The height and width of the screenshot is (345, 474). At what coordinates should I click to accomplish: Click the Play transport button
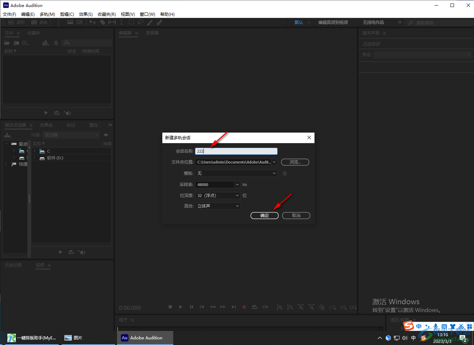[x=181, y=307]
